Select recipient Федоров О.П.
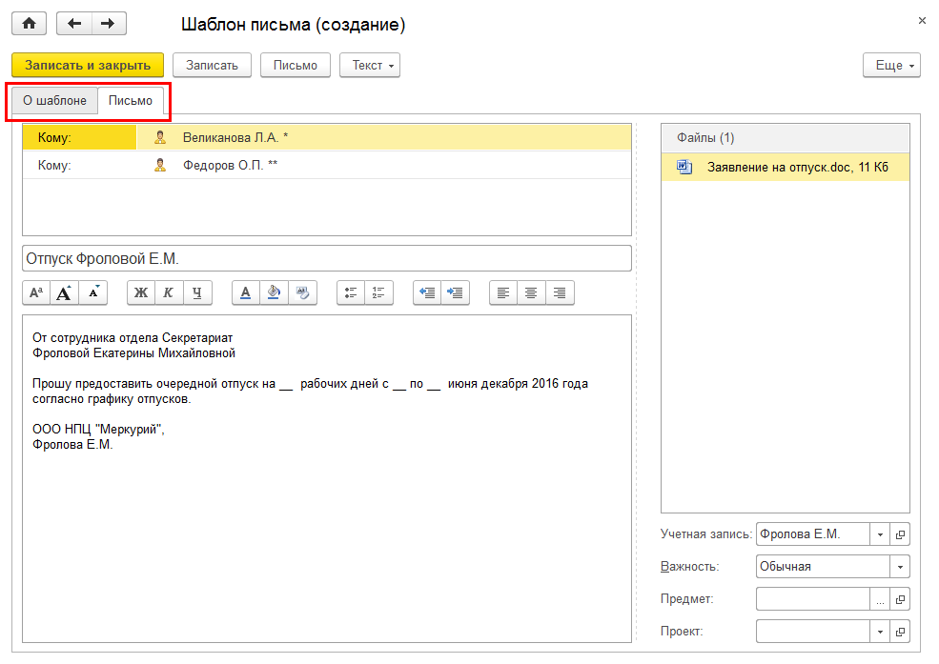Image resolution: width=939 pixels, height=664 pixels. pos(230,165)
